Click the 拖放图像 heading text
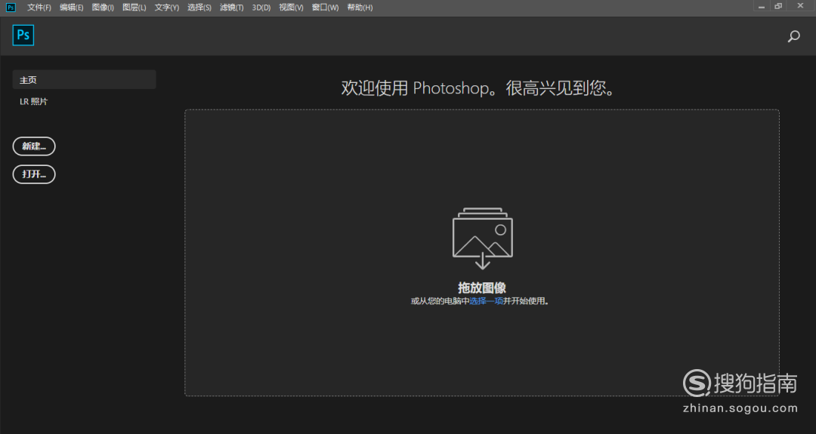The image size is (816, 434). click(x=482, y=288)
